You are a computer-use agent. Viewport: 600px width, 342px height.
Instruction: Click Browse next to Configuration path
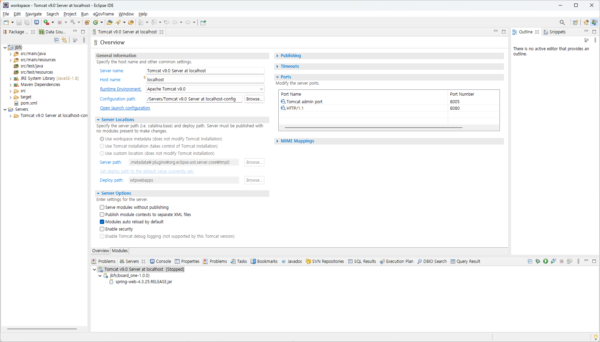pos(254,99)
